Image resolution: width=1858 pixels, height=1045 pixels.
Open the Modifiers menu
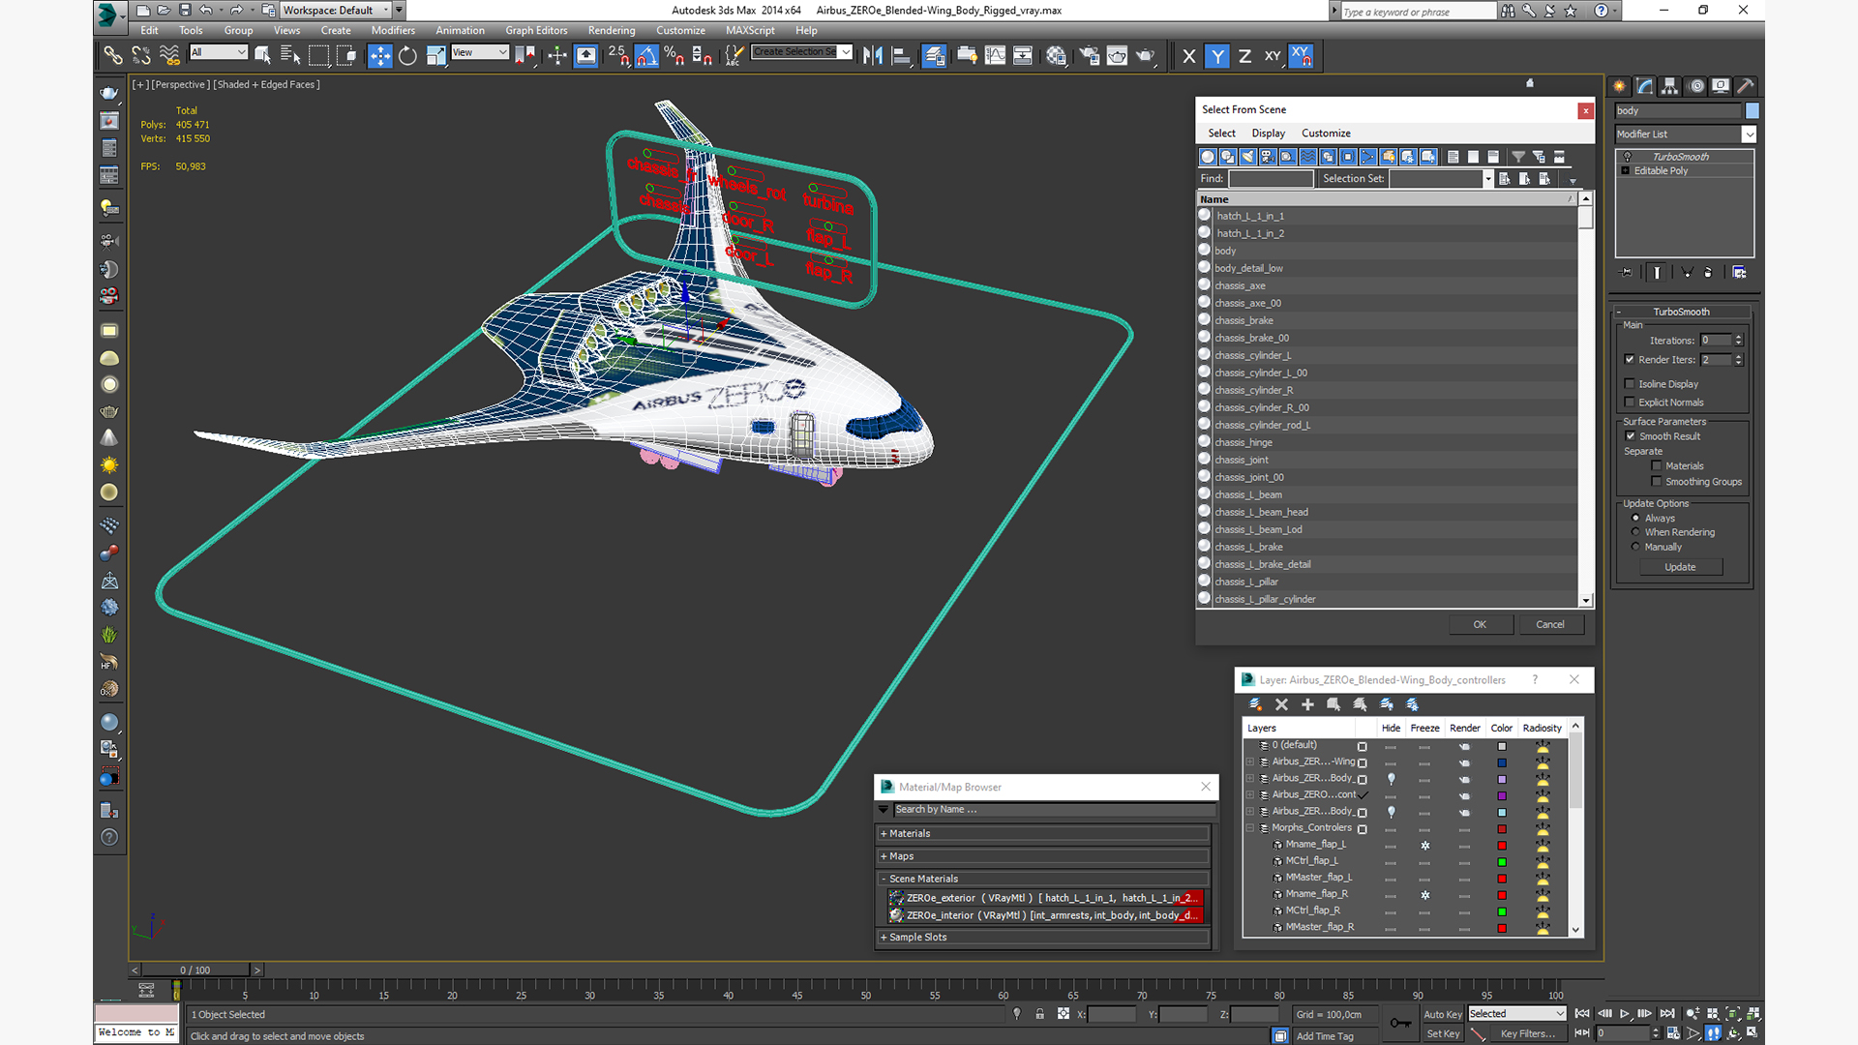point(393,30)
